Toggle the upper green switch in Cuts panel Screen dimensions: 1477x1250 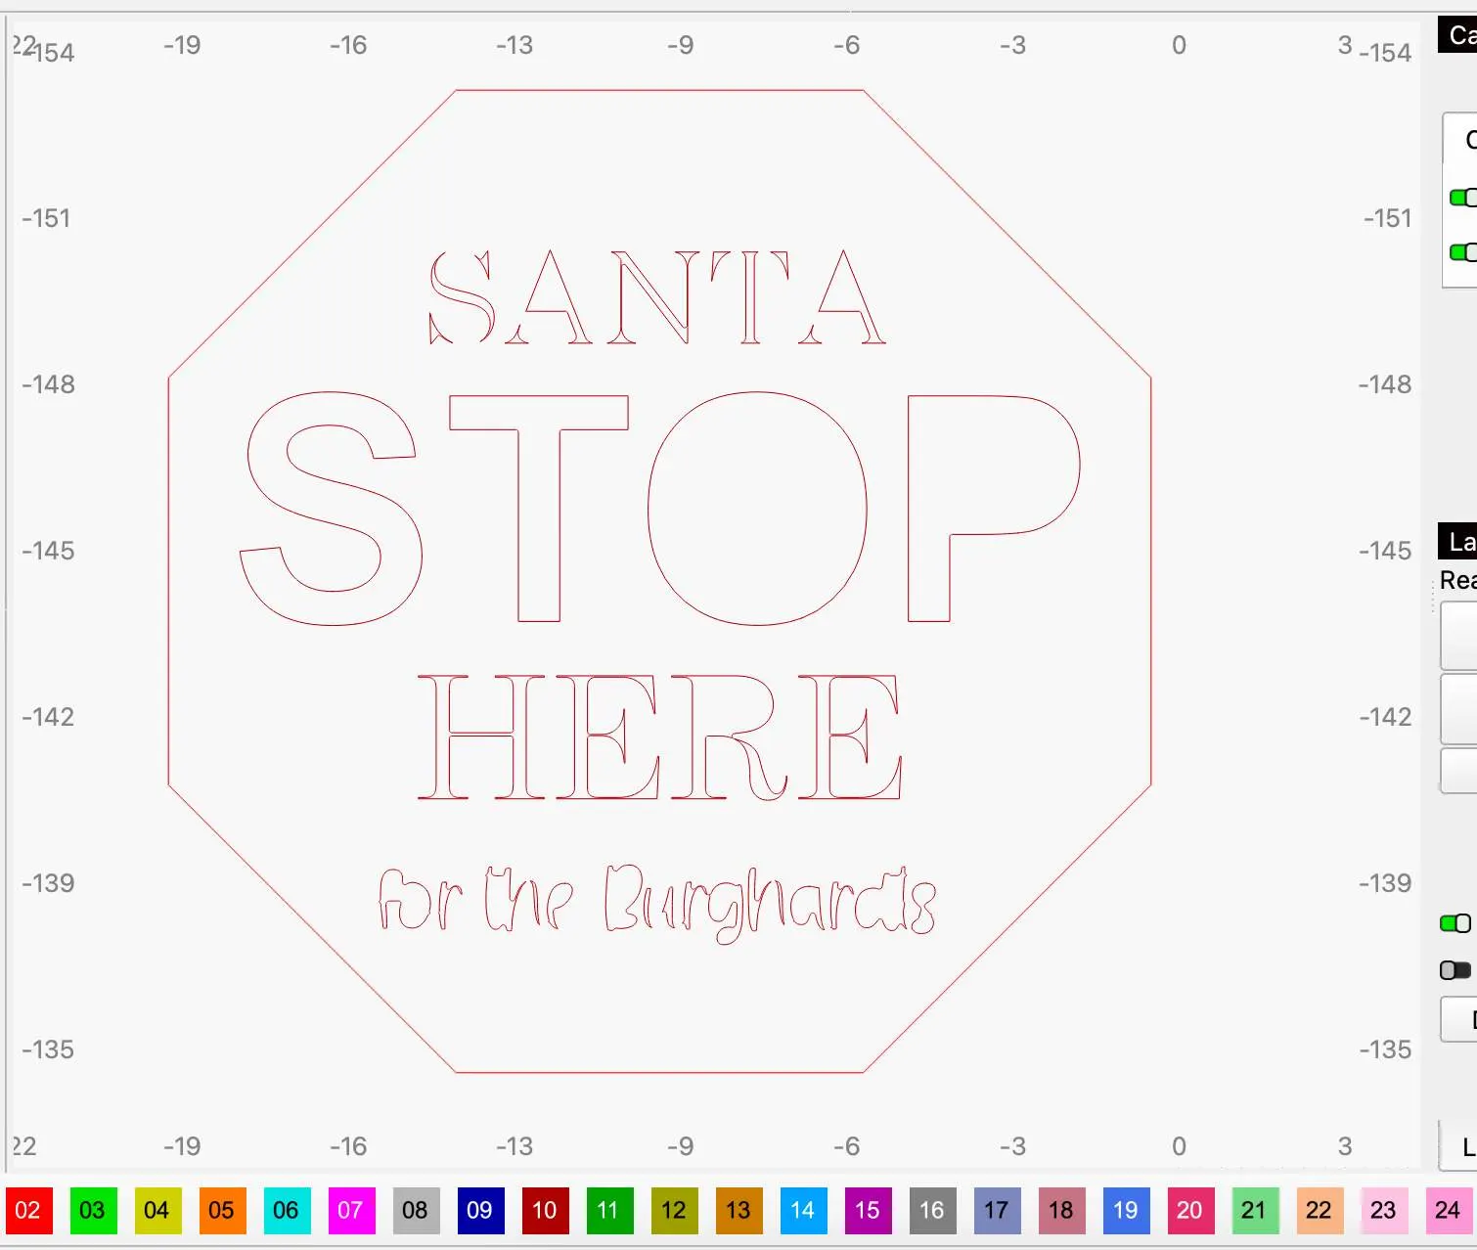[1462, 198]
